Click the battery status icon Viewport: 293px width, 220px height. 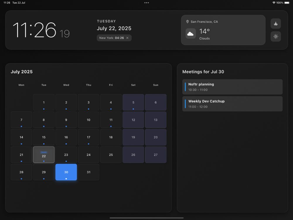tap(287, 3)
